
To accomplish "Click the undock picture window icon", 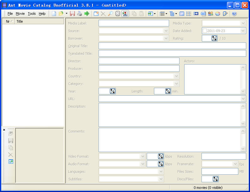I will pyautogui.click(x=11, y=162).
